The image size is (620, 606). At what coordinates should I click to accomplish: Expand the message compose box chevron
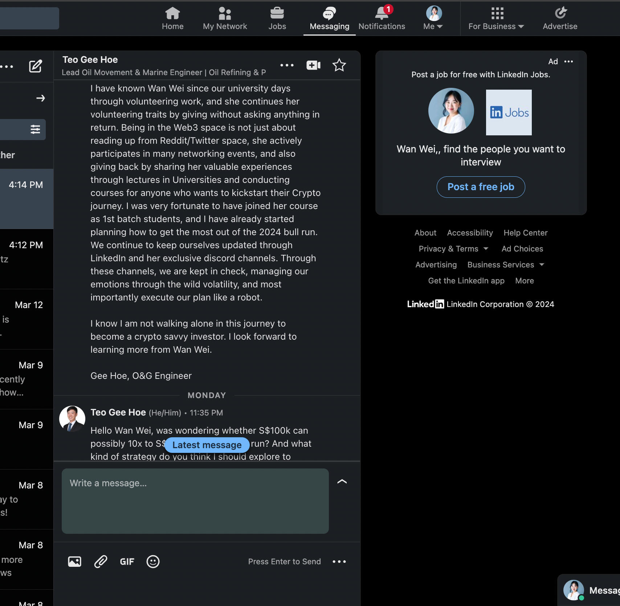pos(342,482)
